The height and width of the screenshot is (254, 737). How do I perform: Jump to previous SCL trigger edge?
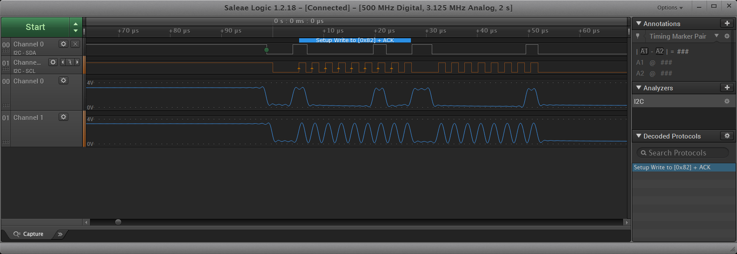click(x=63, y=62)
